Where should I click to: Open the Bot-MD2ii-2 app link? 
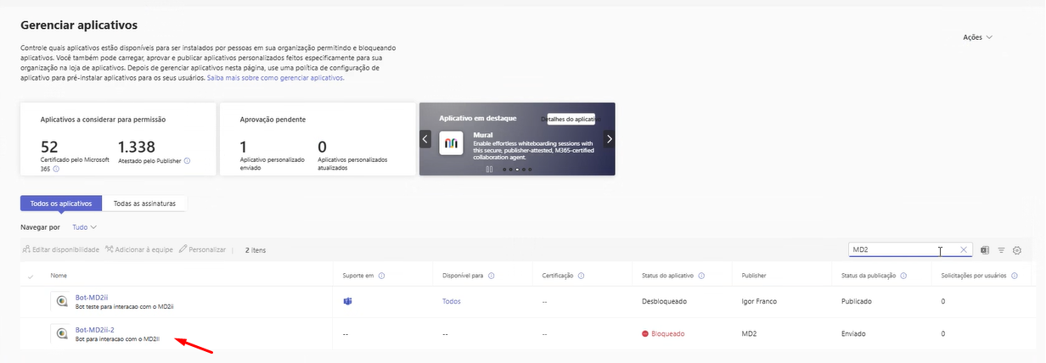[x=94, y=329]
